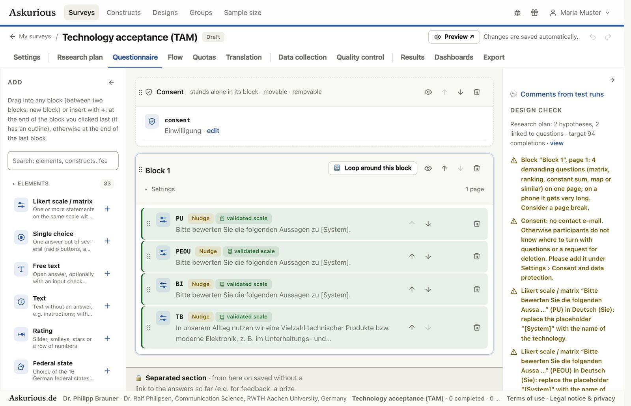Open the Maria Muster user menu
This screenshot has height=406, width=631.
[x=579, y=13]
